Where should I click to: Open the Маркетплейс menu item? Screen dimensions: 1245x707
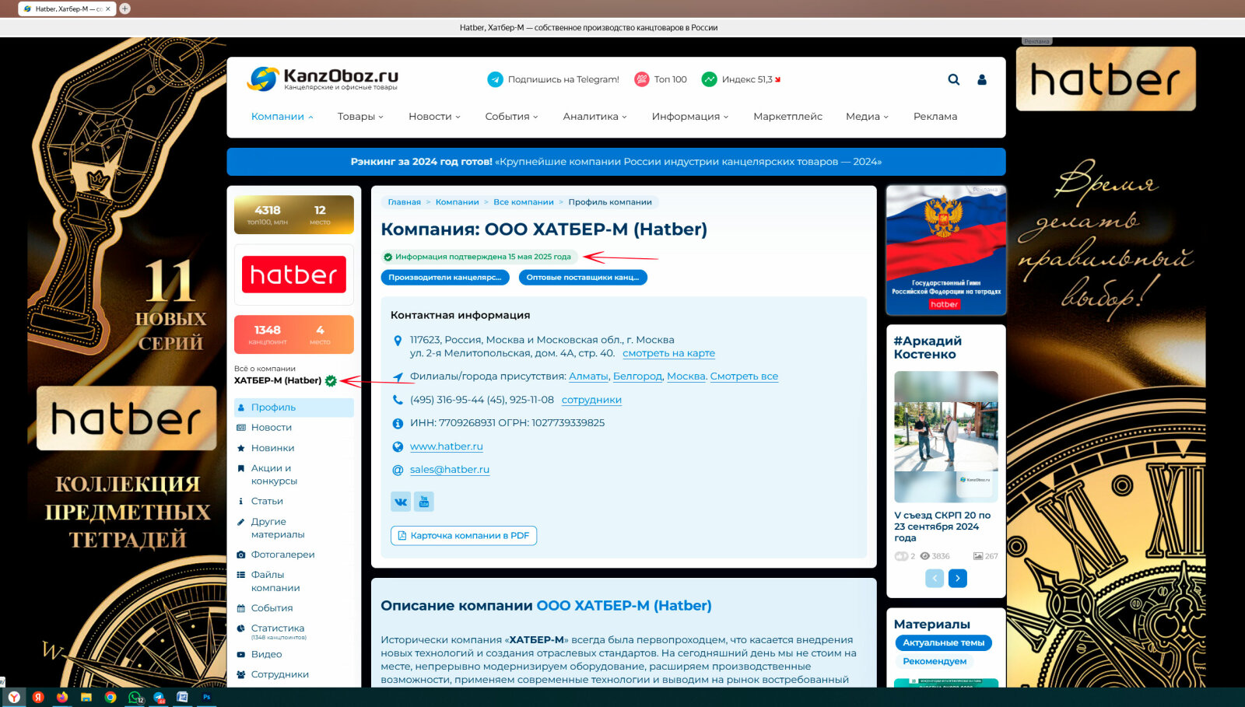787,116
